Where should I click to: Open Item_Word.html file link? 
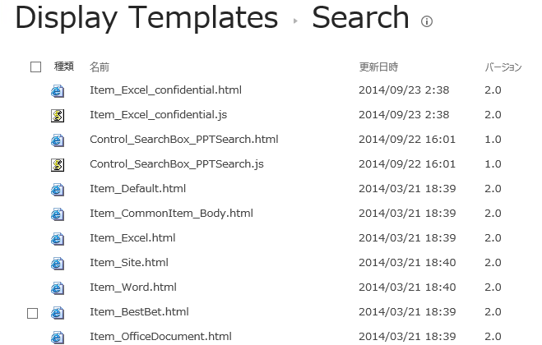[133, 287]
